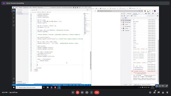Open host controls shield icon

(x=167, y=93)
